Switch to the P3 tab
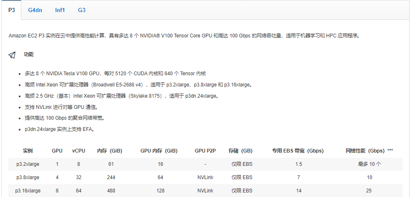Screen dimensions: 410x197 12,10
